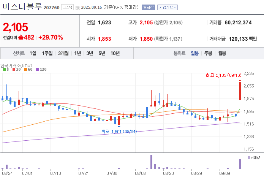The height and width of the screenshot is (181, 264).
Task: Select the 10년 line chart tab
Action: pyautogui.click(x=115, y=53)
